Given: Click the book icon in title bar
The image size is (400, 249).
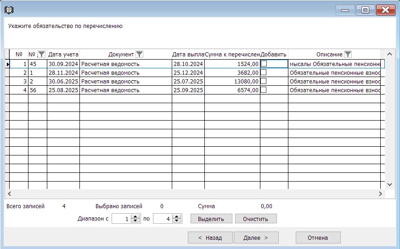Looking at the screenshot, I should [x=8, y=10].
